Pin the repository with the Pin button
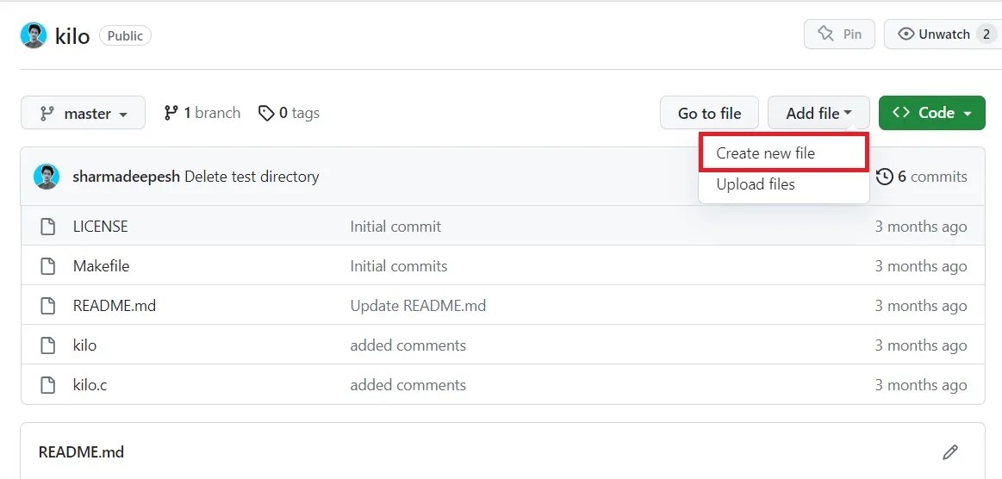Screen dimensions: 1002x479 tap(840, 34)
